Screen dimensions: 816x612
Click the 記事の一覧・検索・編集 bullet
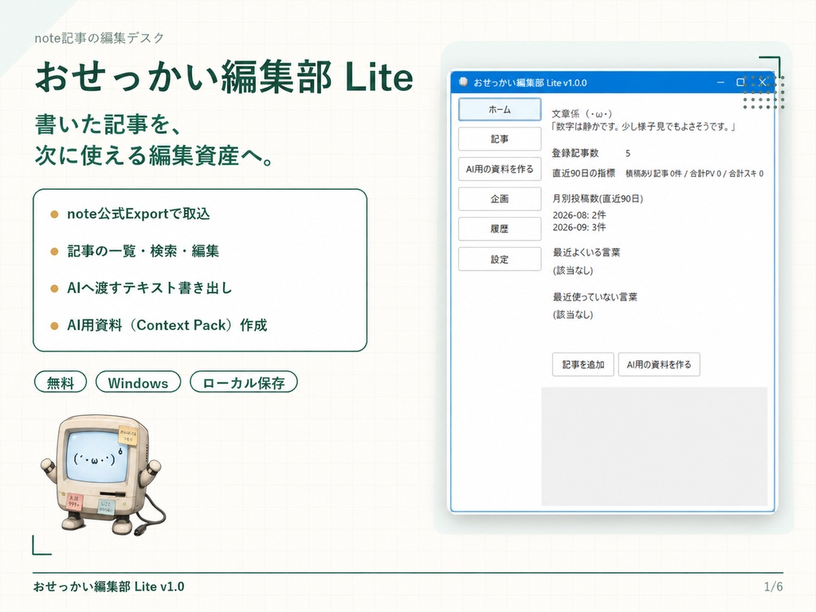coord(143,251)
